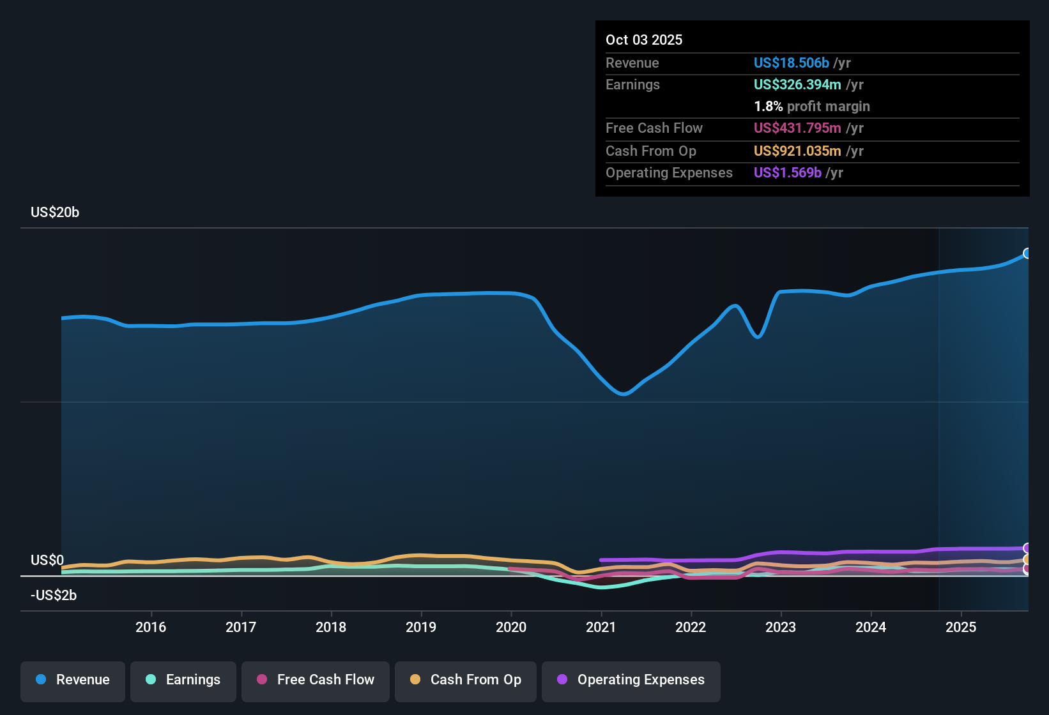
Task: Click the pink Free Cash Flow legend dot
Action: (261, 680)
